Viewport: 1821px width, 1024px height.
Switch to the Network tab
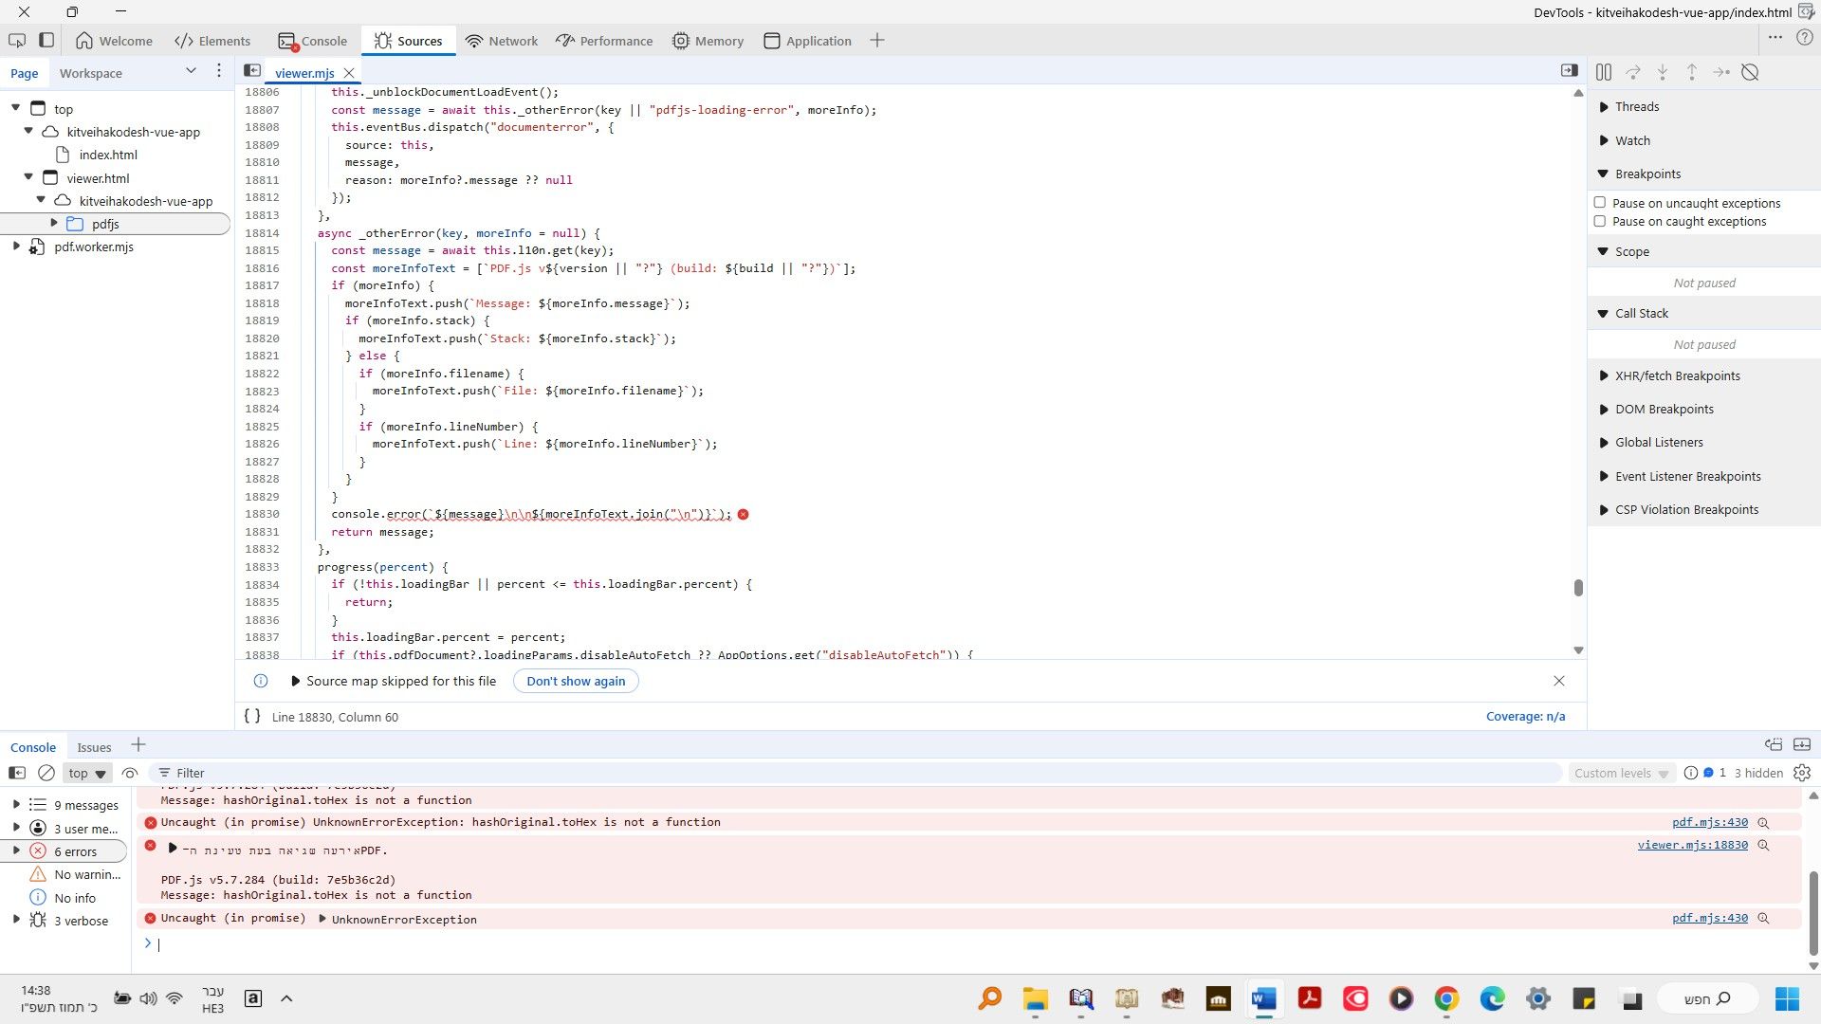coord(502,41)
